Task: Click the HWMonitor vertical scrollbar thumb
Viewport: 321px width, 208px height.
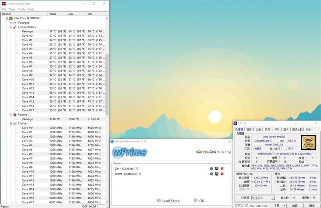Action: (x=107, y=84)
